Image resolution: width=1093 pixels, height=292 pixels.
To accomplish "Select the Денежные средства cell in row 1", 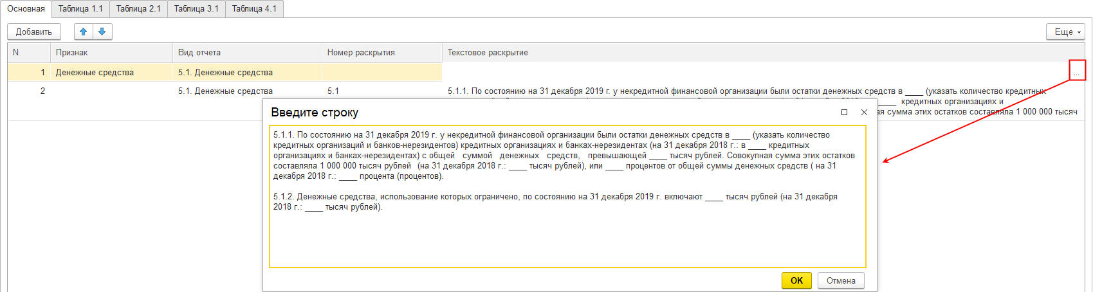I will tap(95, 73).
